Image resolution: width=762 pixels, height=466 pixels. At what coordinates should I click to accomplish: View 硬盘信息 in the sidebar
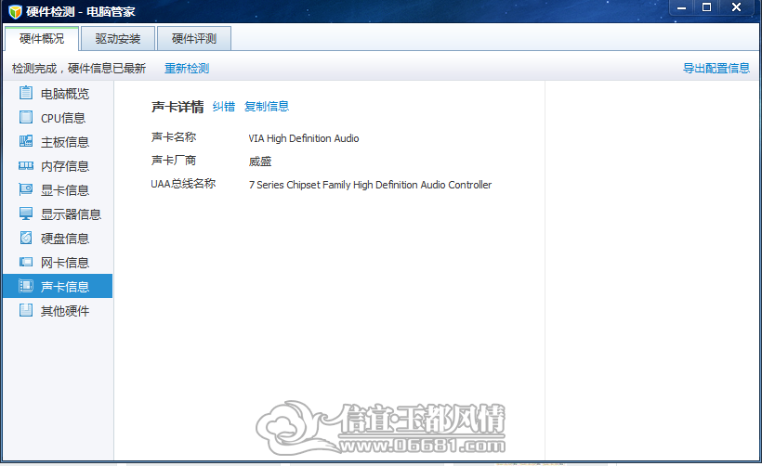(58, 239)
